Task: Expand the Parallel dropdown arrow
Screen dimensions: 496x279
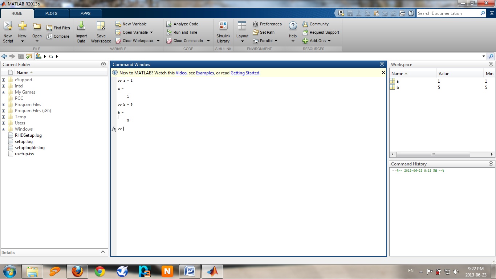Action: [x=276, y=41]
